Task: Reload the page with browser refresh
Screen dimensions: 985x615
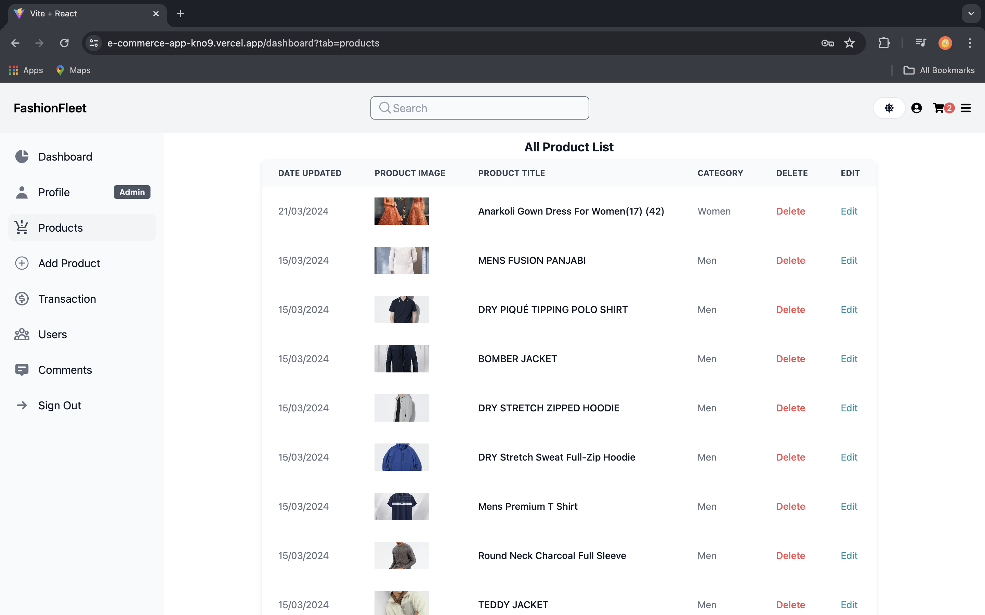Action: pyautogui.click(x=64, y=43)
